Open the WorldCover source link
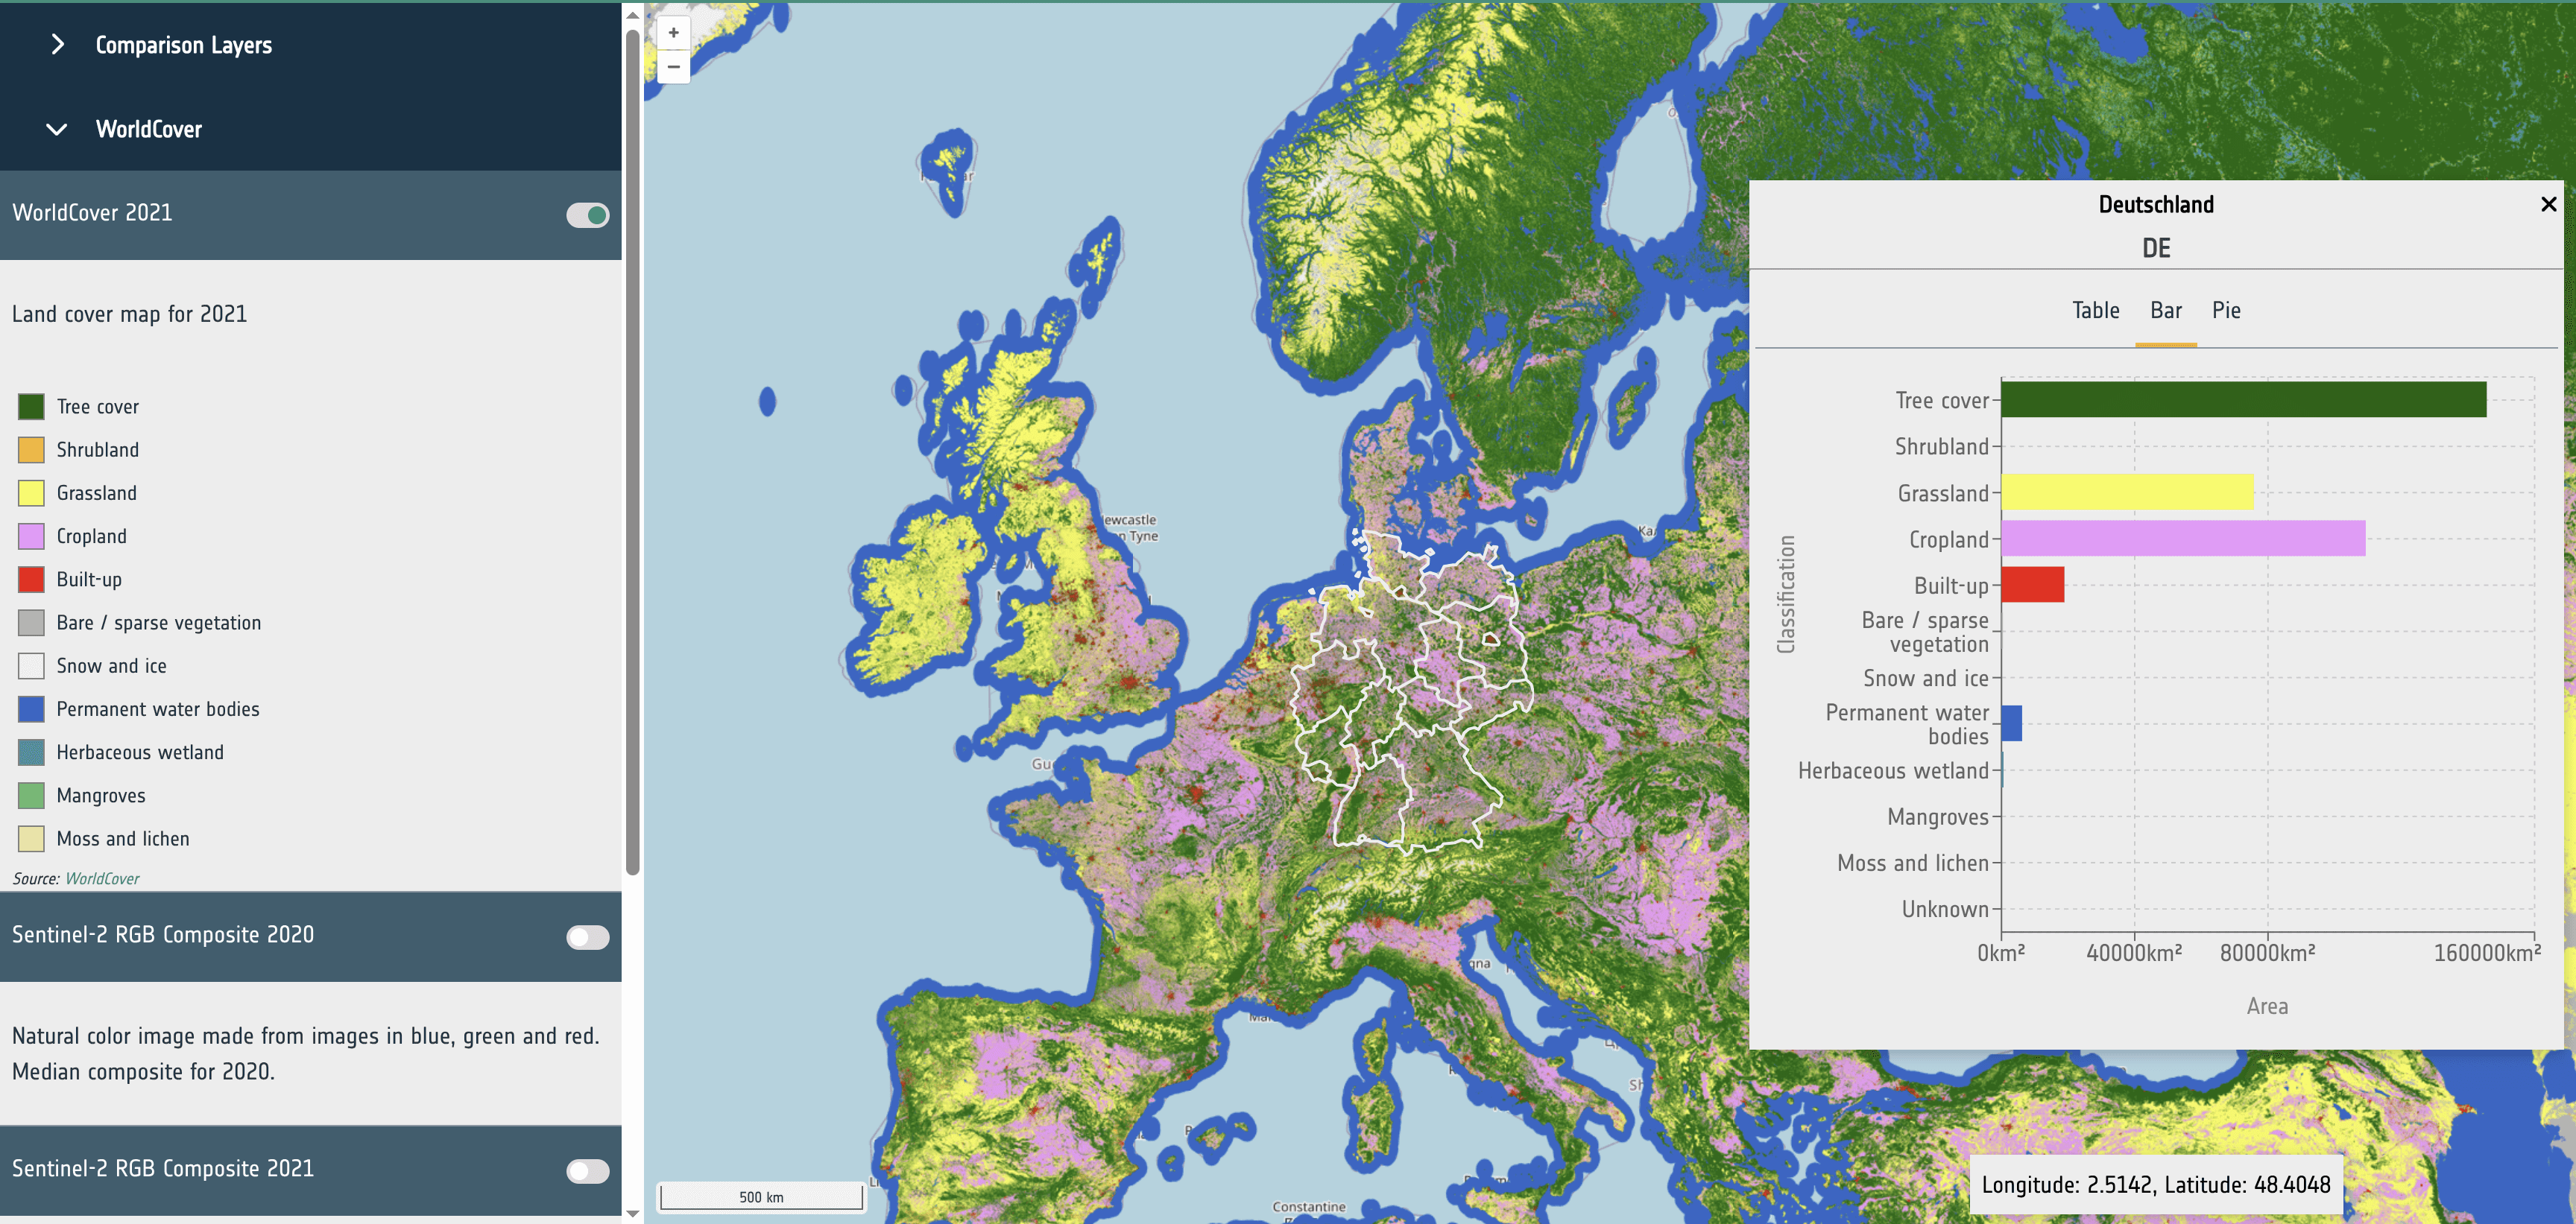 [x=102, y=878]
